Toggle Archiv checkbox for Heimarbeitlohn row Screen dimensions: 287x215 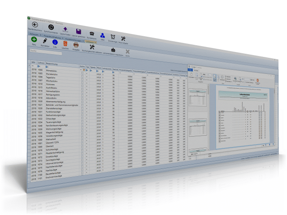pyautogui.click(x=83, y=92)
